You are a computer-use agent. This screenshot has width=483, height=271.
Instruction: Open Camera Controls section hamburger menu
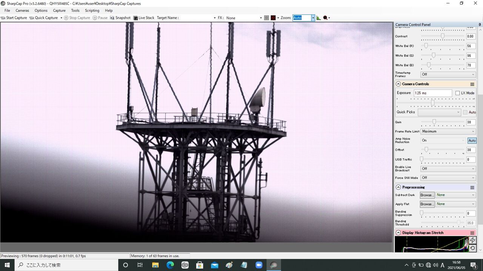(x=472, y=84)
